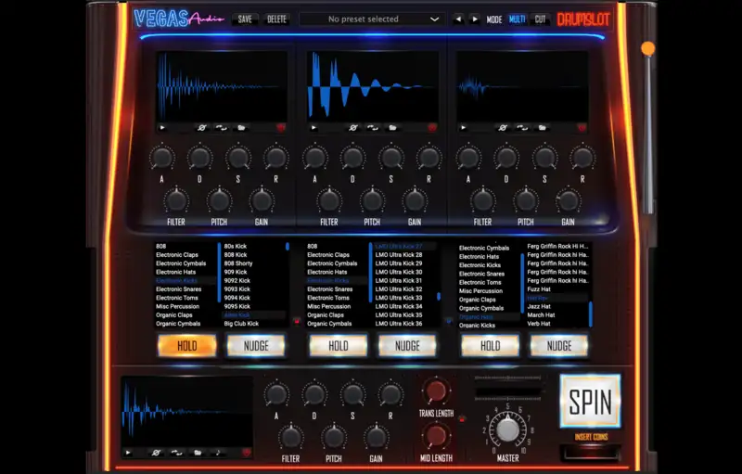
Task: Invert phase on the bottom output waveform
Action: 156,453
